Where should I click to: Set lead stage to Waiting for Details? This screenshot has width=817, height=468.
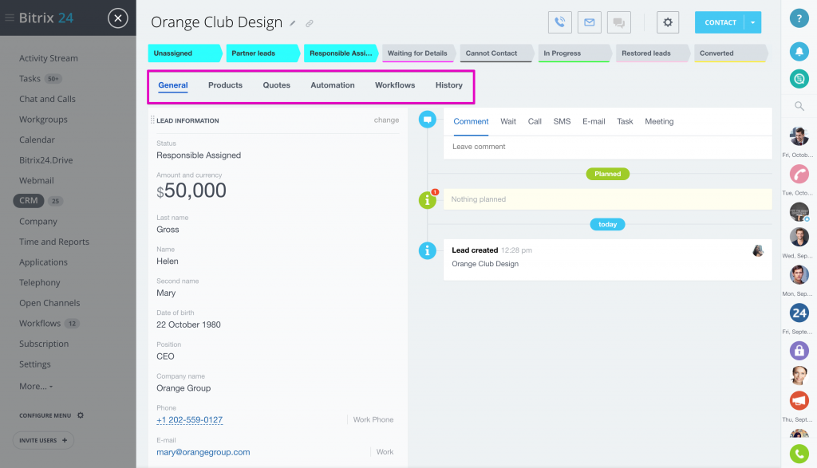(418, 53)
